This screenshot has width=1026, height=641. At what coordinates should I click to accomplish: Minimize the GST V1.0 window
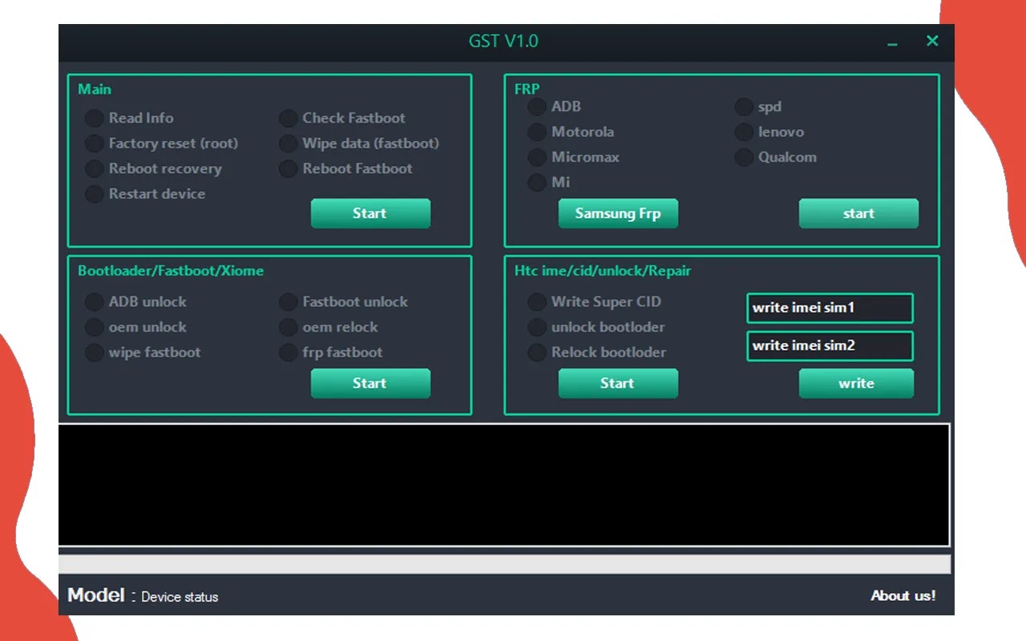[x=892, y=42]
